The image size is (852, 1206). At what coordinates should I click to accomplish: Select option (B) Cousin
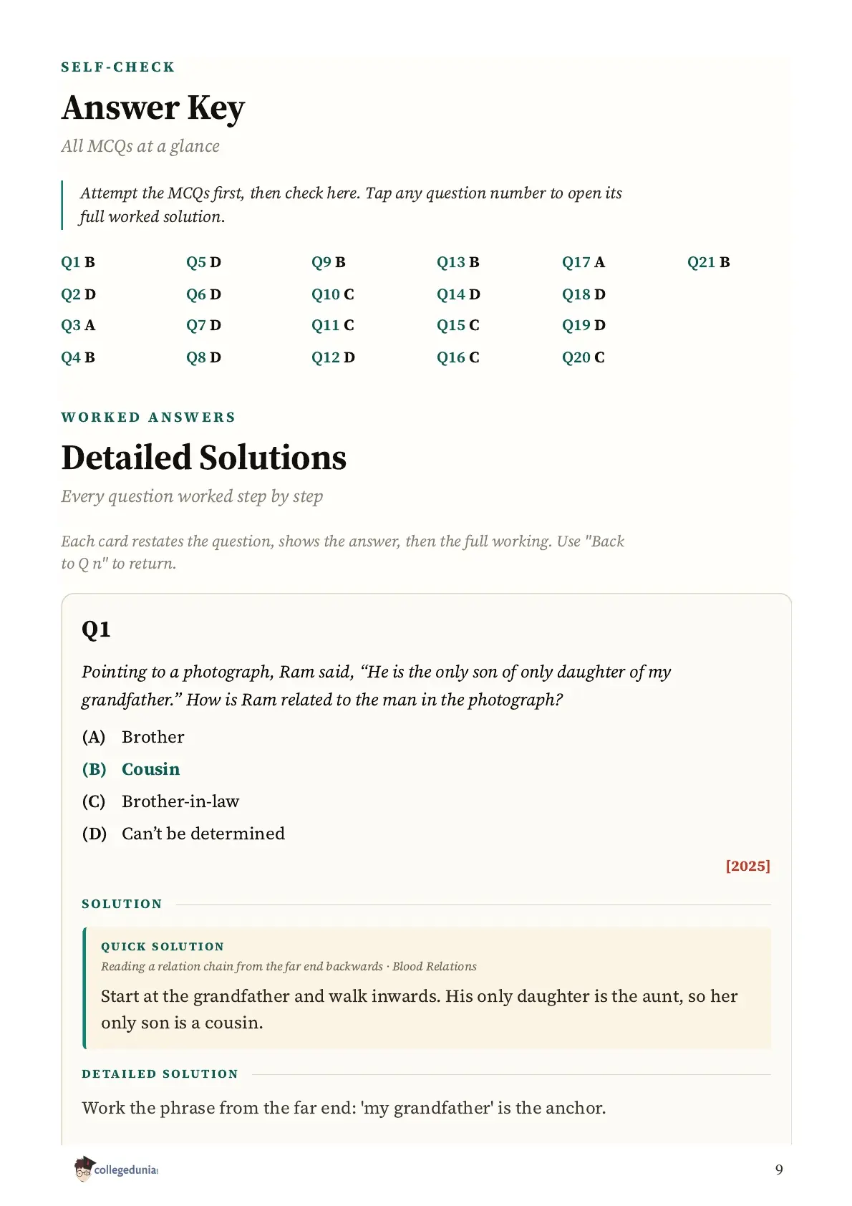click(131, 769)
